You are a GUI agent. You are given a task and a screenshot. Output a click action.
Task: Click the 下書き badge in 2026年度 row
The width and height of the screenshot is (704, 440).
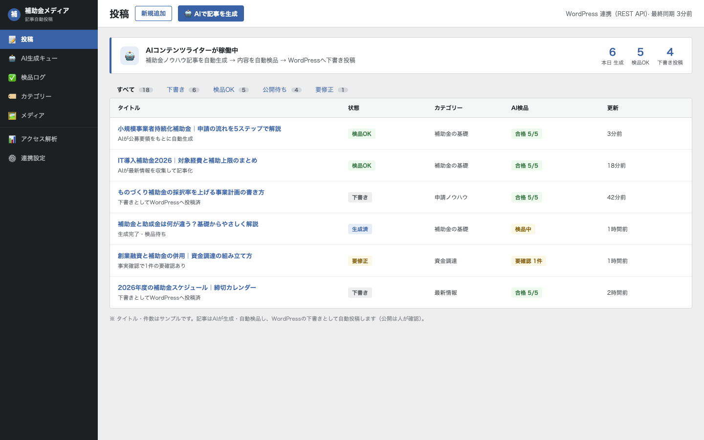[x=360, y=293]
